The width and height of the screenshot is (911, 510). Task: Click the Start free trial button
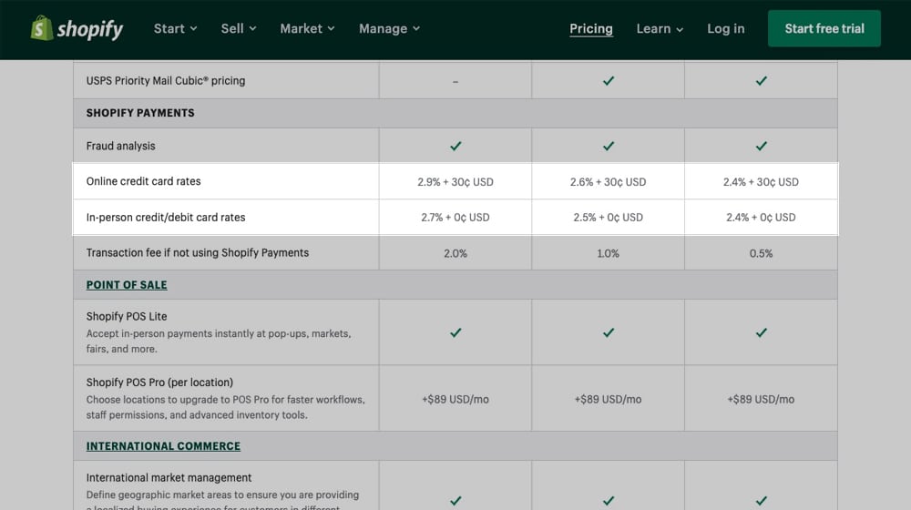(x=824, y=28)
